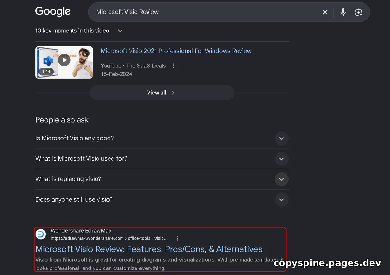Viewport: 390px width, 275px height.
Task: Play the Visio 2021 video thumbnail
Action: click(x=64, y=62)
